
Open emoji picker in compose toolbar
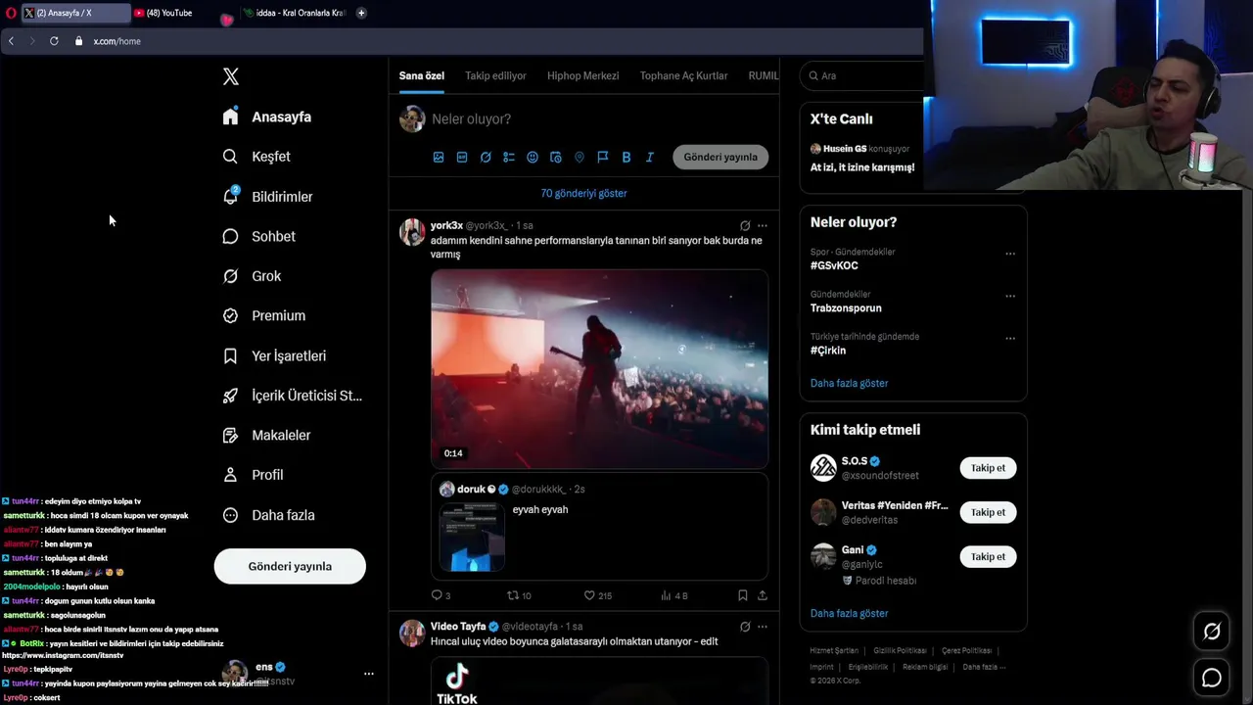pyautogui.click(x=533, y=157)
